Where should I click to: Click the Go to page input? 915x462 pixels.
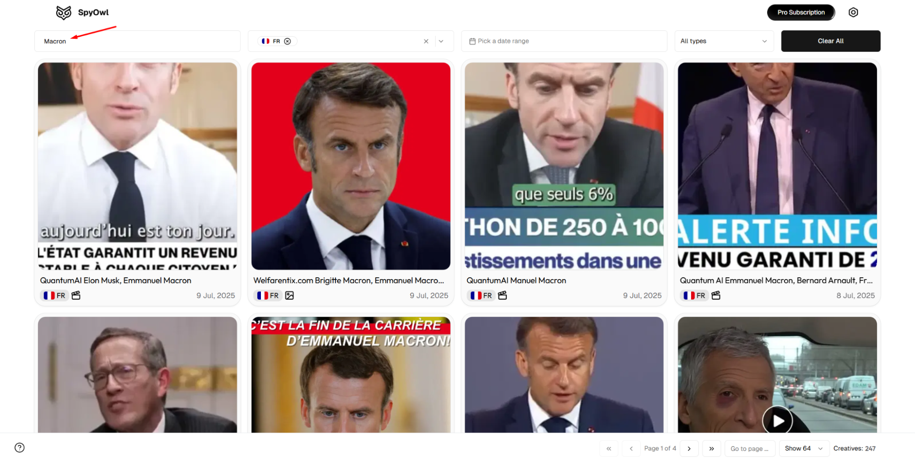pyautogui.click(x=750, y=448)
